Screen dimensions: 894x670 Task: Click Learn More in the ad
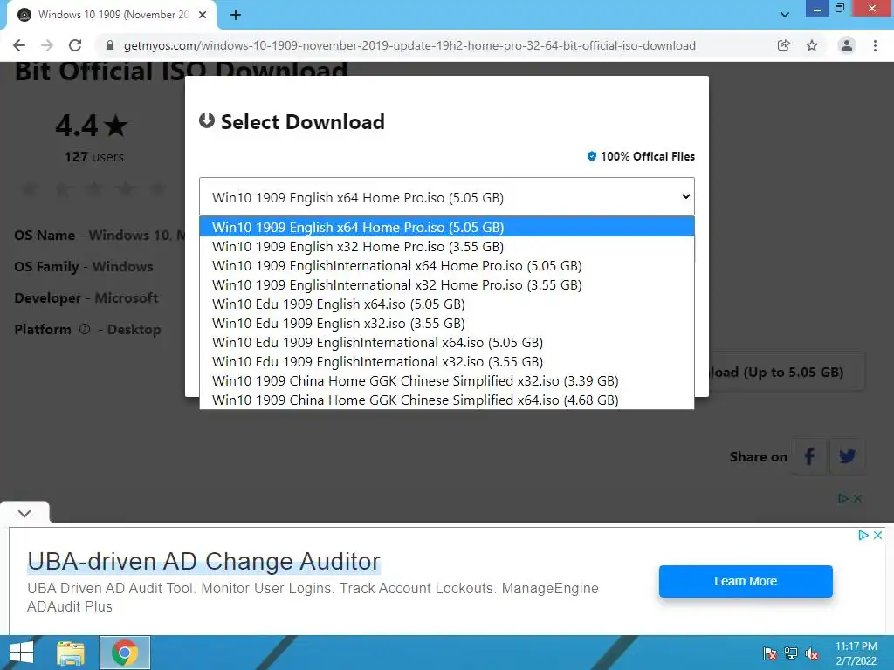746,581
